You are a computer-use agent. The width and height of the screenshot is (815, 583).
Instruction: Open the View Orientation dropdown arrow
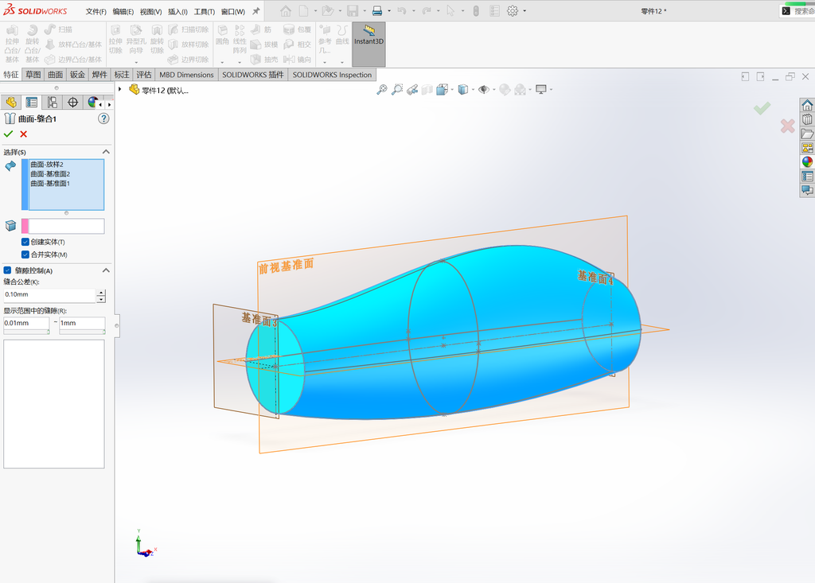pos(452,90)
